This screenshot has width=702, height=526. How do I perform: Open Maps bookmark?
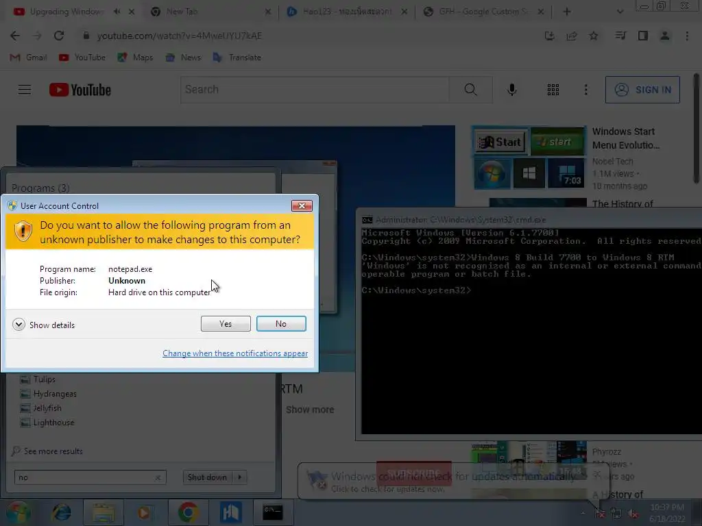point(135,58)
